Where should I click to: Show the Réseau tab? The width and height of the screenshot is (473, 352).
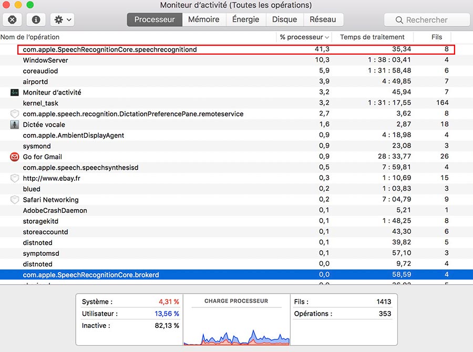[x=323, y=19]
